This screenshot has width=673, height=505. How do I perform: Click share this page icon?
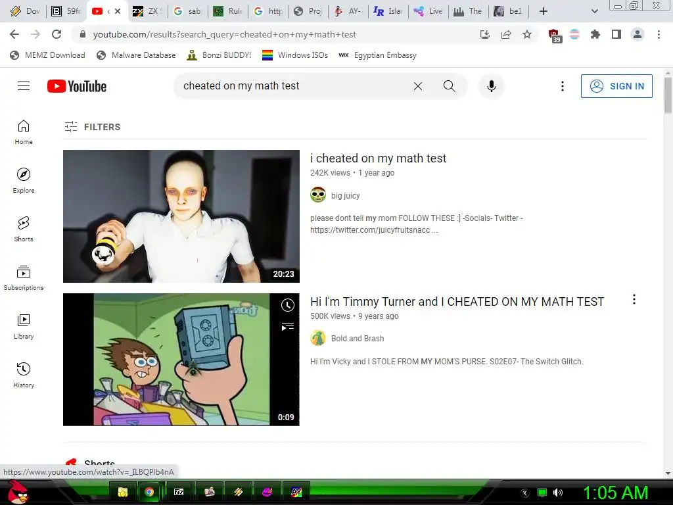coord(506,34)
